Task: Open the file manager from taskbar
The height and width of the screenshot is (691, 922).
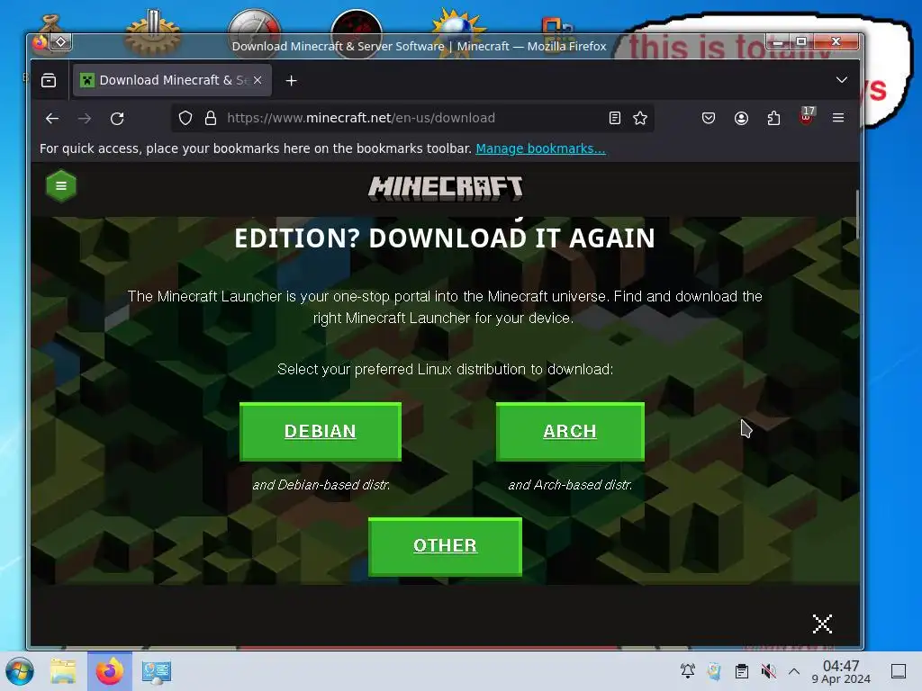Action: point(63,671)
